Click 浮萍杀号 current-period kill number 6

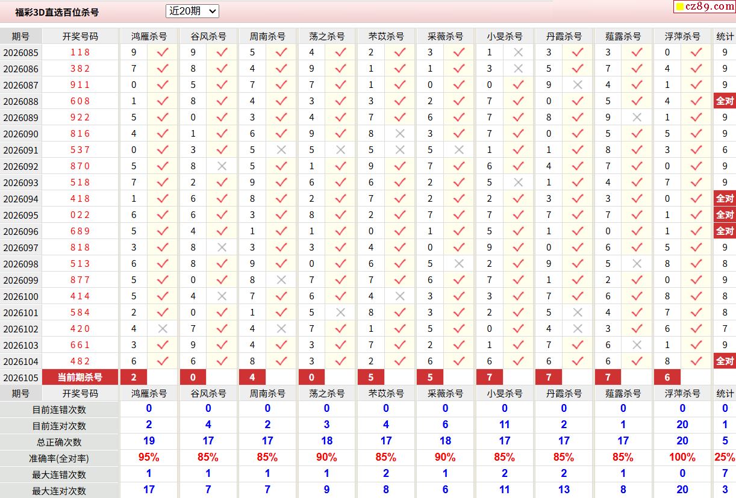[x=667, y=378]
